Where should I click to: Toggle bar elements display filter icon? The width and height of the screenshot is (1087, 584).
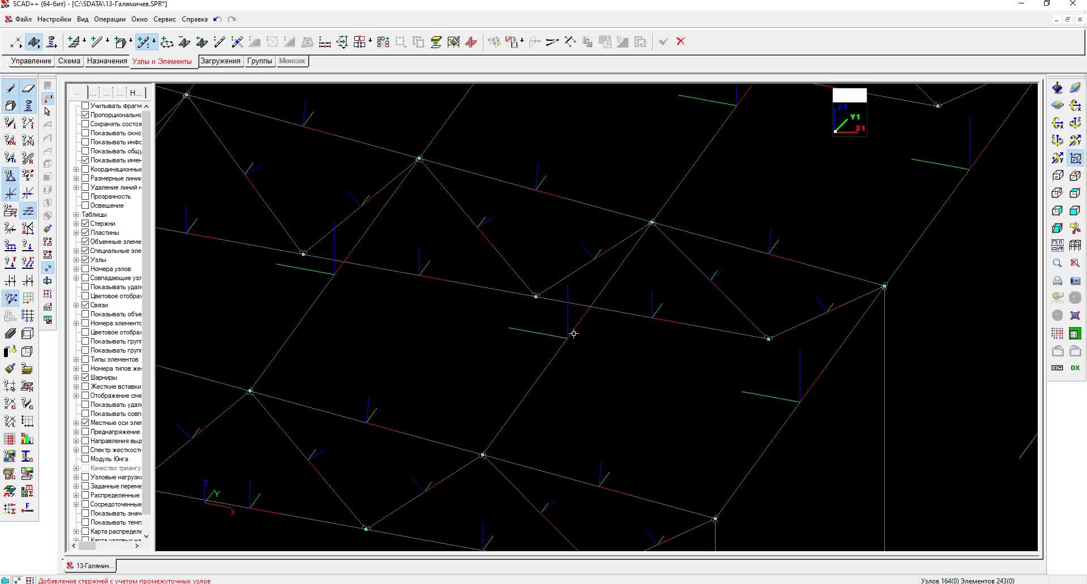[10, 88]
